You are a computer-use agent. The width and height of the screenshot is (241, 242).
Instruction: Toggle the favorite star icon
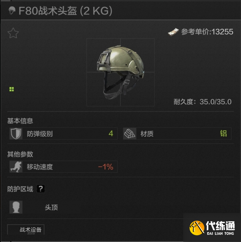pyautogui.click(x=13, y=33)
